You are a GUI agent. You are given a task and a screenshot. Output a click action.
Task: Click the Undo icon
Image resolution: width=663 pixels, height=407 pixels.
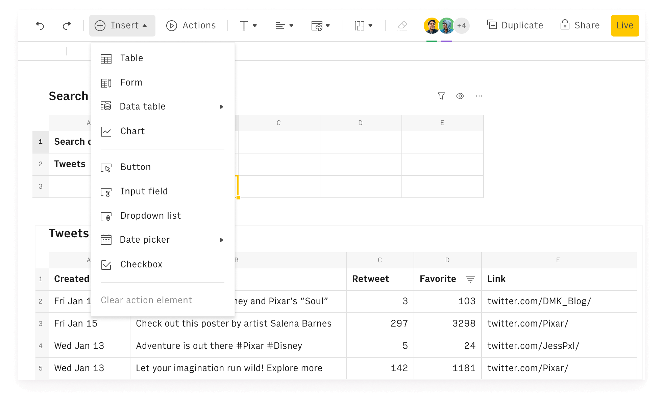(40, 25)
